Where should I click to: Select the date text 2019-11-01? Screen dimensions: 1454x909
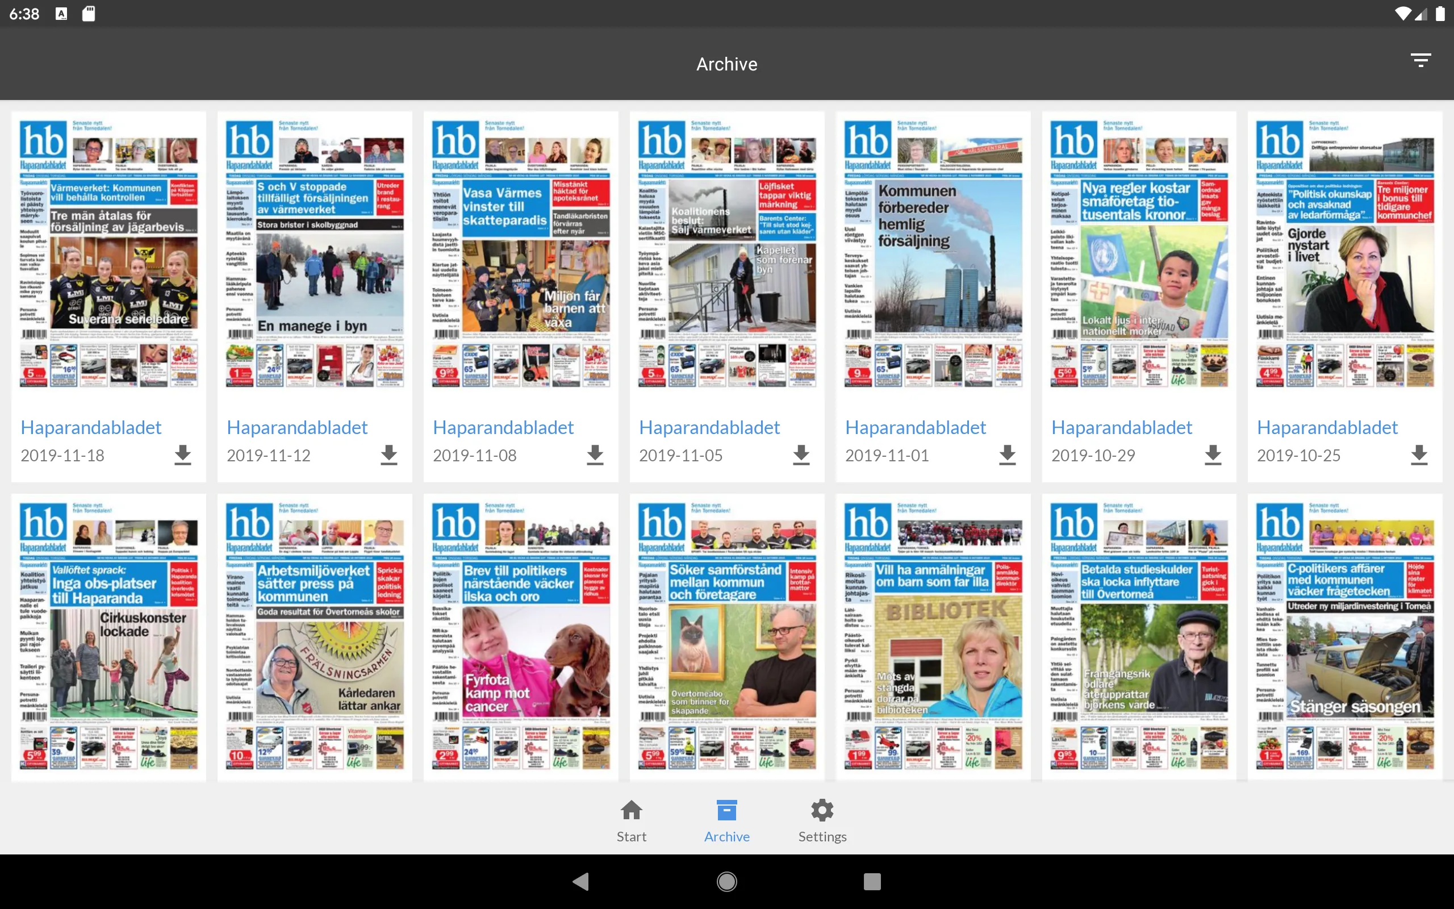pos(887,456)
